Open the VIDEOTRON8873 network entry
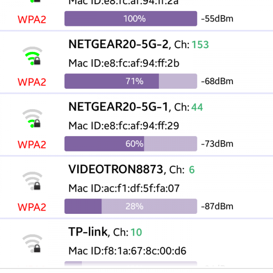 point(115,170)
